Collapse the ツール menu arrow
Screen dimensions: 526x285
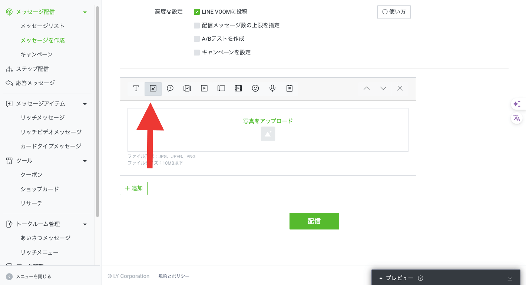tap(85, 161)
